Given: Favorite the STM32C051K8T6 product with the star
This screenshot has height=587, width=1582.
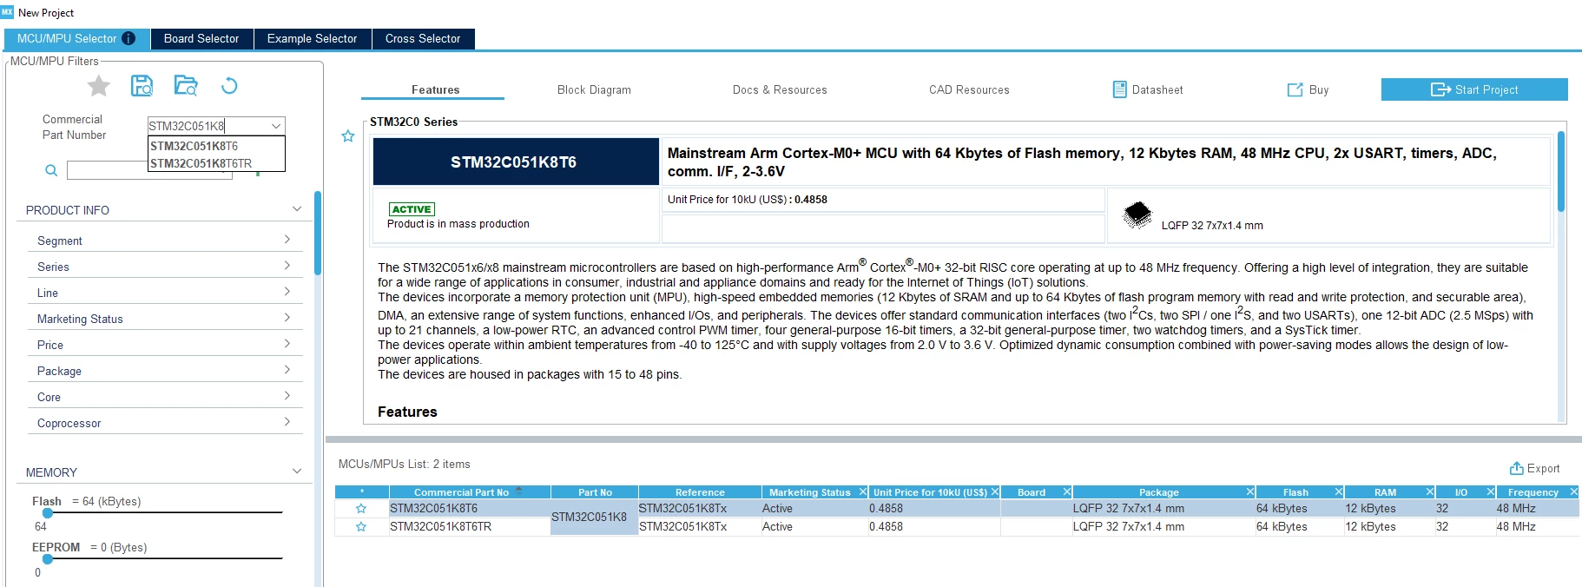Looking at the screenshot, I should tap(348, 136).
